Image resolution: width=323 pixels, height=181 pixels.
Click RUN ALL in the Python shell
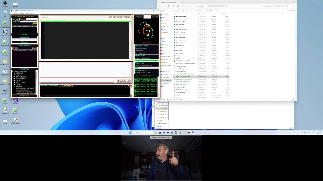(x=68, y=85)
